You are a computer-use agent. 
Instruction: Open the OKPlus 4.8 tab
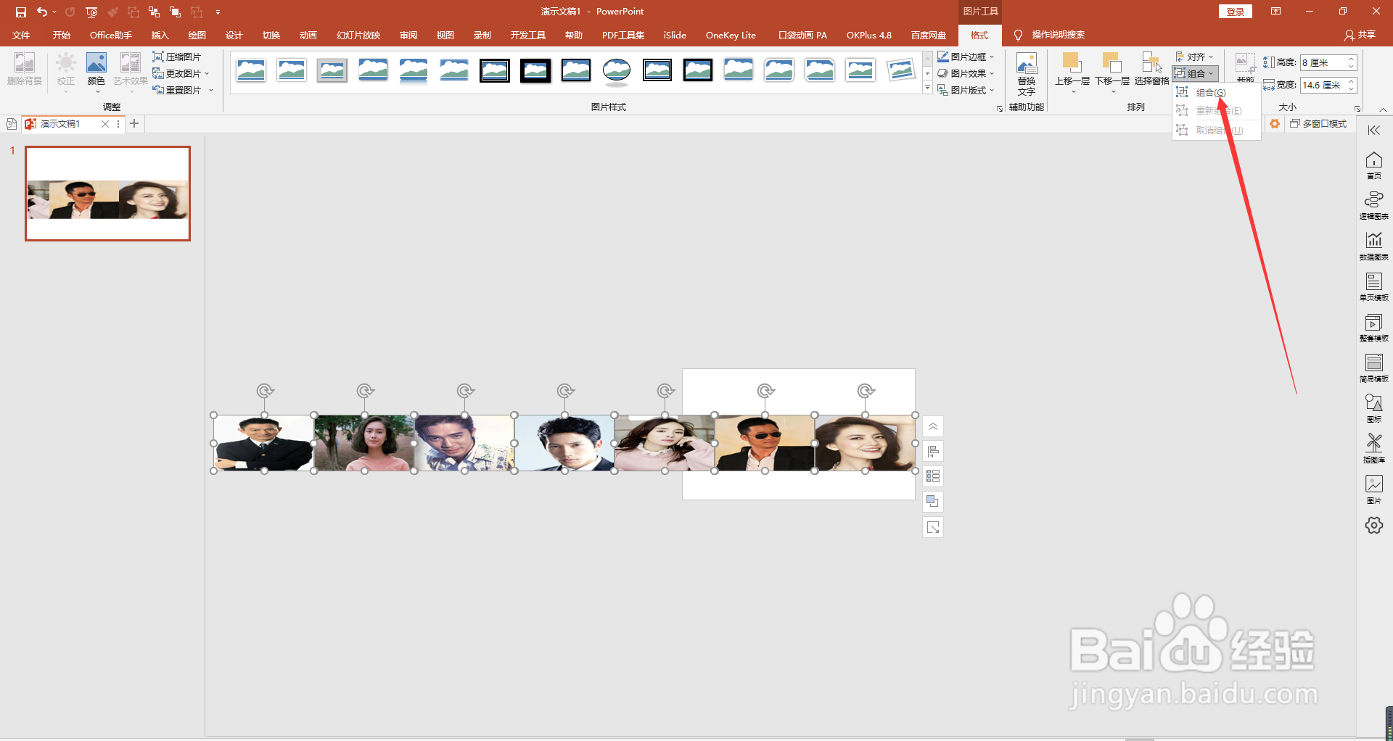click(x=868, y=35)
